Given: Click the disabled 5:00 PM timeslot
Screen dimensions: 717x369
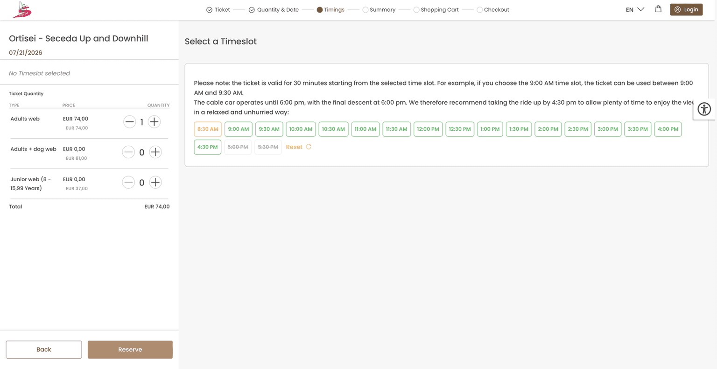Looking at the screenshot, I should pos(238,147).
